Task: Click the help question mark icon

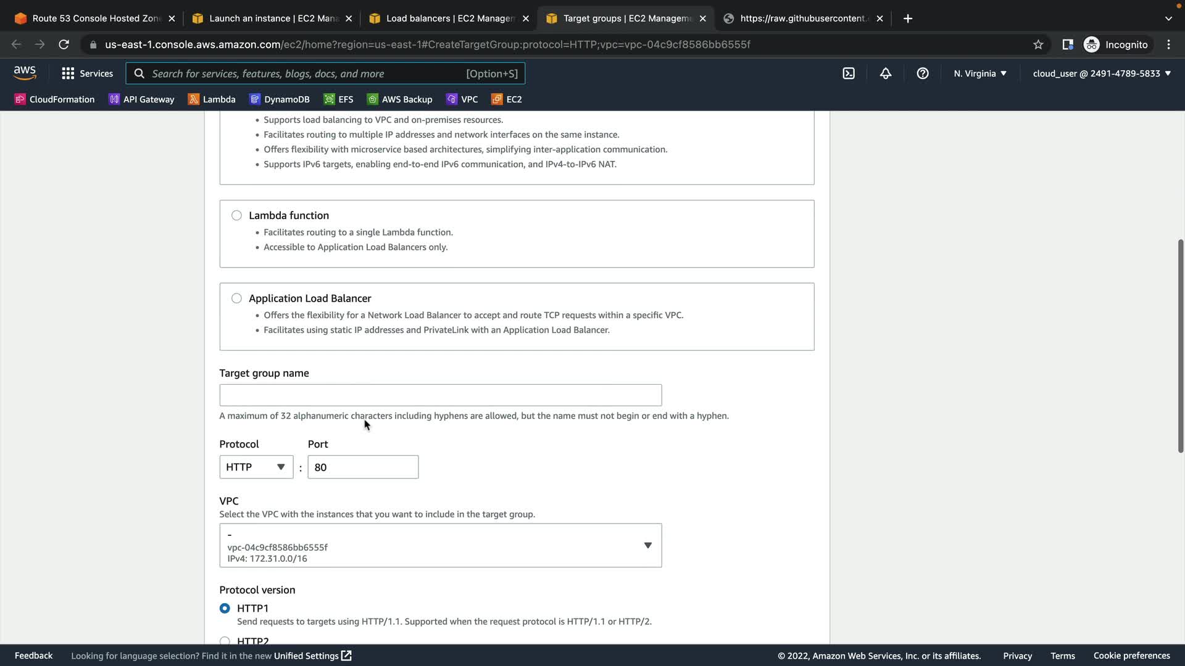Action: point(922,73)
